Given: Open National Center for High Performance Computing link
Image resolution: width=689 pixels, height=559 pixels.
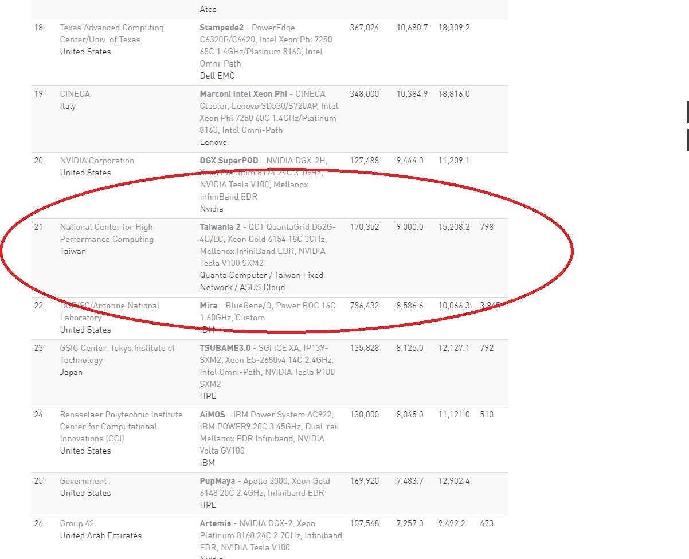Looking at the screenshot, I should [x=107, y=233].
